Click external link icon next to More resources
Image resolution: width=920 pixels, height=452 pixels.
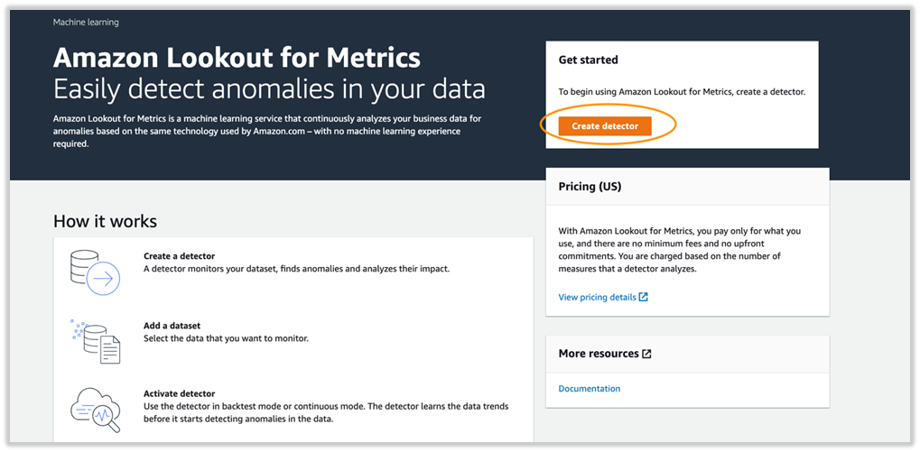(646, 354)
